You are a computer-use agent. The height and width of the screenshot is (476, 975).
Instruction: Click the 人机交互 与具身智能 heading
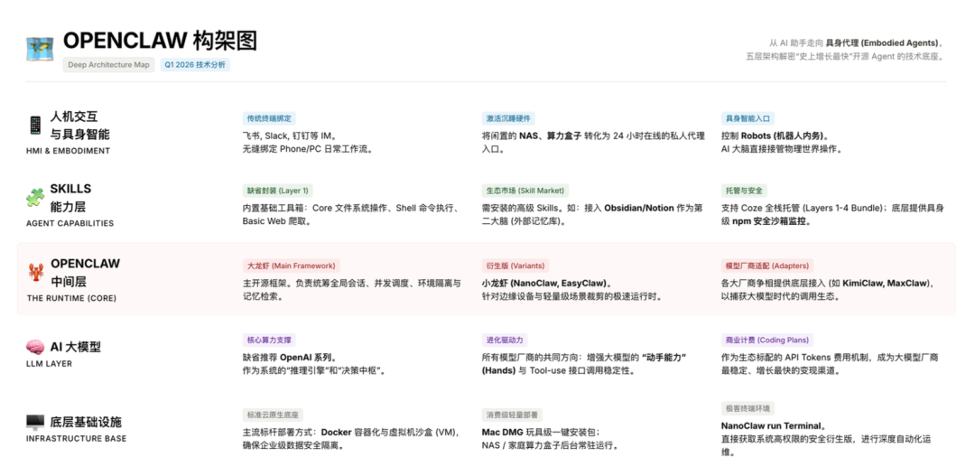click(x=79, y=125)
